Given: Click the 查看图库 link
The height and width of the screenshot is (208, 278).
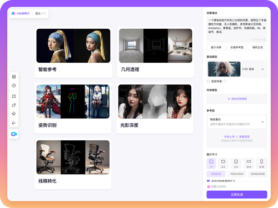Looking at the screenshot, I should pos(244,137).
